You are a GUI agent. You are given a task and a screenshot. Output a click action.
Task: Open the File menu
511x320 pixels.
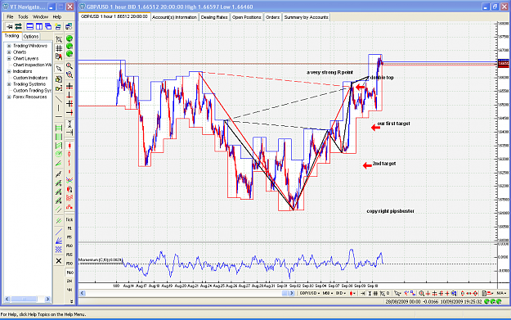(10, 16)
